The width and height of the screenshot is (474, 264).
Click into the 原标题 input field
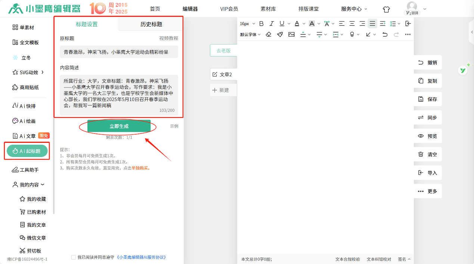pyautogui.click(x=119, y=52)
